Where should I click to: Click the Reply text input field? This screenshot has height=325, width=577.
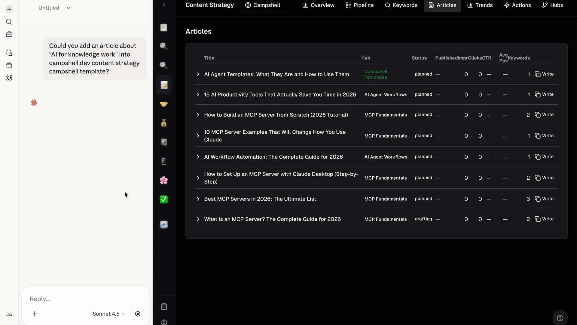[x=86, y=299]
